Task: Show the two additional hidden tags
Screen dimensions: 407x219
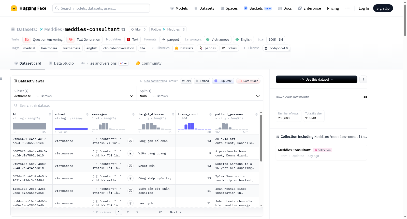Action: click(x=151, y=48)
